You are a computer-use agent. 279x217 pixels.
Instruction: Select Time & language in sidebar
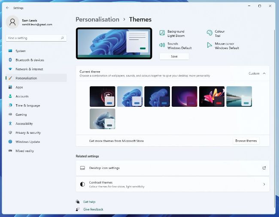pos(27,105)
